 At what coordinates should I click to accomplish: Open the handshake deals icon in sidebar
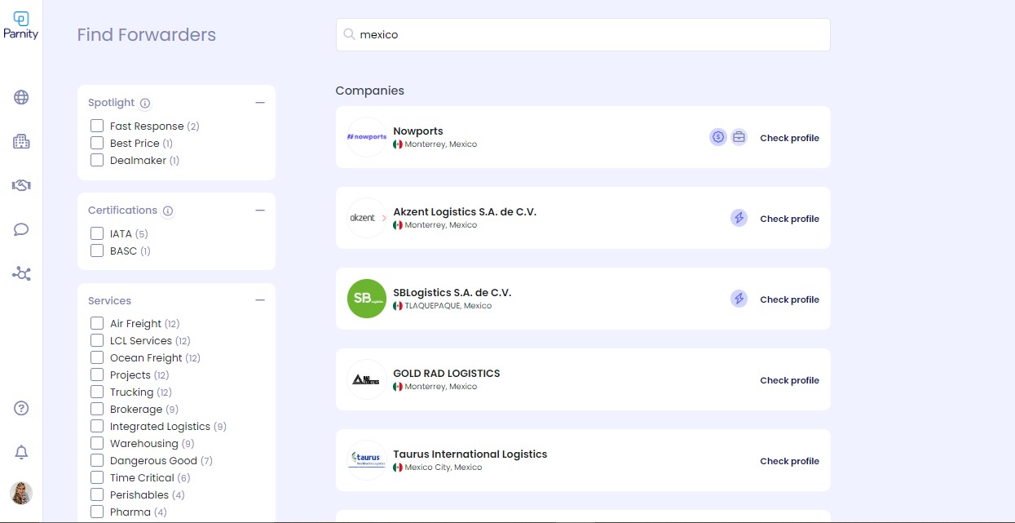[21, 186]
